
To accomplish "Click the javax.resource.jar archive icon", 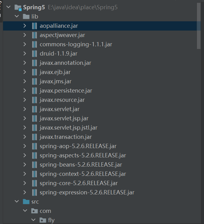I will coord(35,100).
